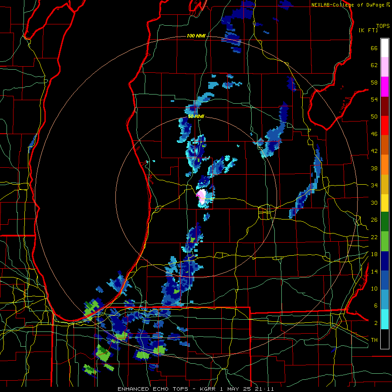
Task: Click the '[K FT]' units label
Action: point(368,30)
